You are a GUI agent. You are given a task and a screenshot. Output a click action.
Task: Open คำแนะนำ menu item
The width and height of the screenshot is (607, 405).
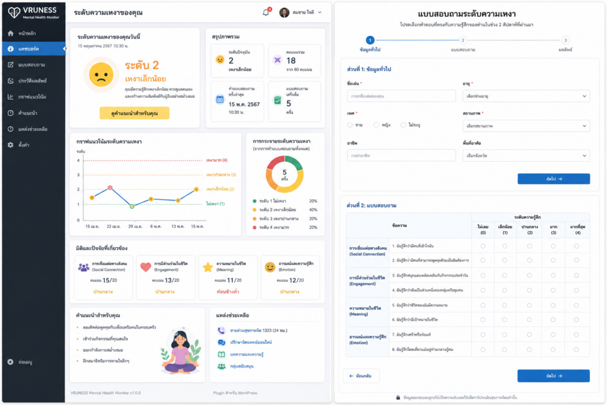pos(33,113)
